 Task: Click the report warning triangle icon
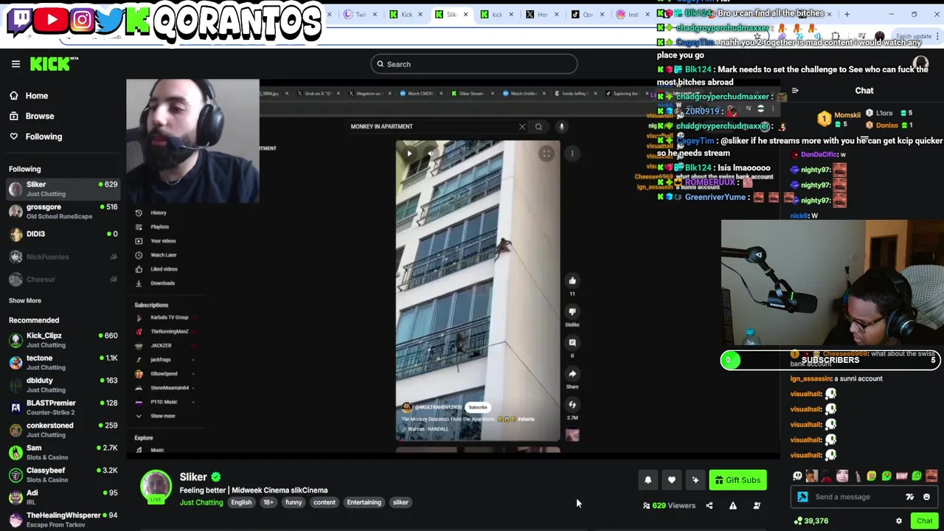(x=733, y=506)
